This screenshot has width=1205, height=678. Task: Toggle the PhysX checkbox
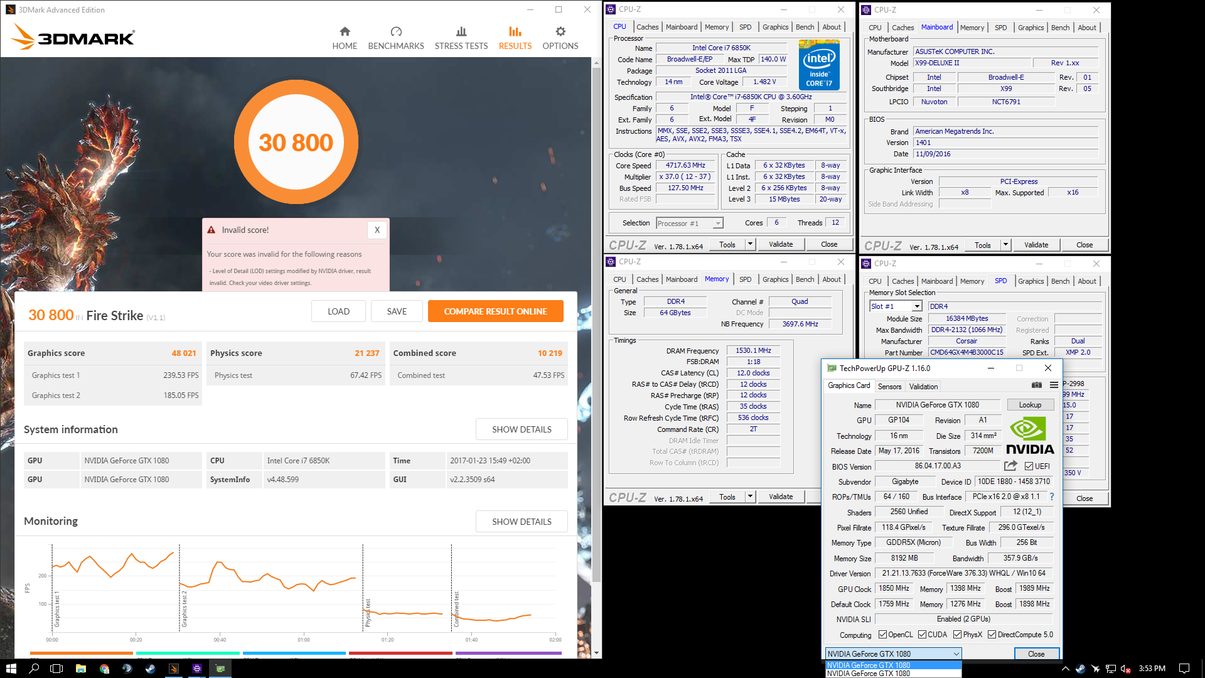(957, 635)
